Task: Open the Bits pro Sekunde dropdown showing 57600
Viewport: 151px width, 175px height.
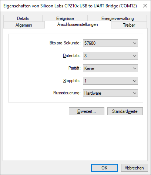Action: pos(110,43)
